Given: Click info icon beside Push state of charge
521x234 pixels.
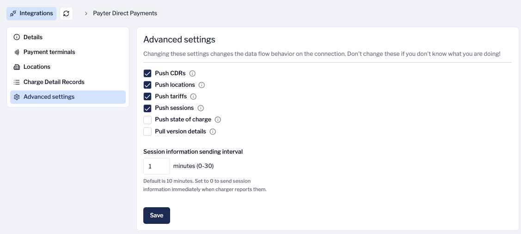Looking at the screenshot, I should click(218, 120).
